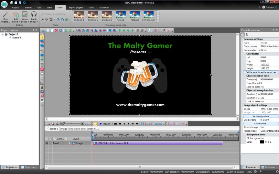Screen dimensions: 279x174
Task: Open the Tools ribbon tab
Action: pyautogui.click(x=91, y=7)
